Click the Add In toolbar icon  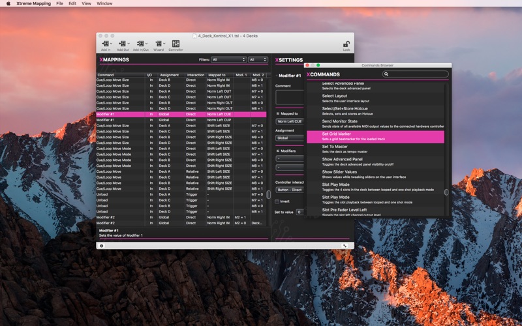(106, 44)
